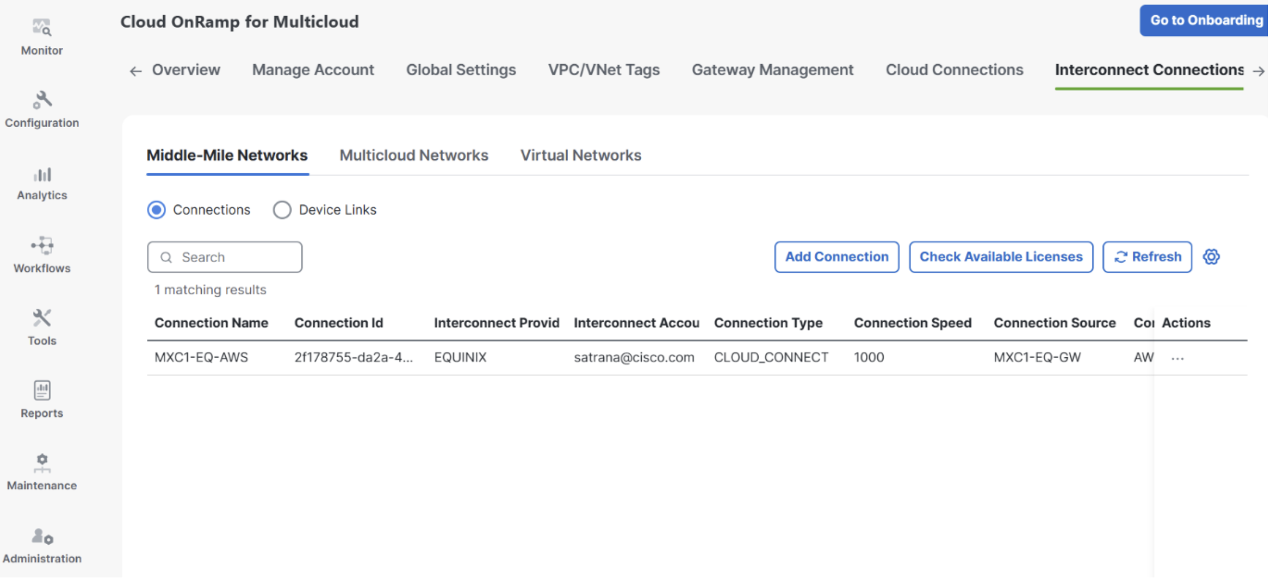The height and width of the screenshot is (579, 1270).
Task: Select the Connections radio button
Action: tap(156, 210)
